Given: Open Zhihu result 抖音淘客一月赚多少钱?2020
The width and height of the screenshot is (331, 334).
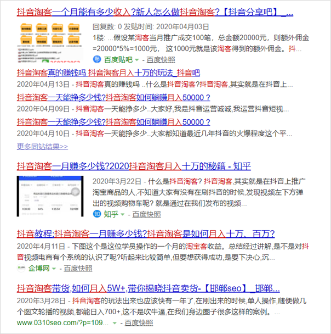Looking at the screenshot, I should (x=134, y=166).
